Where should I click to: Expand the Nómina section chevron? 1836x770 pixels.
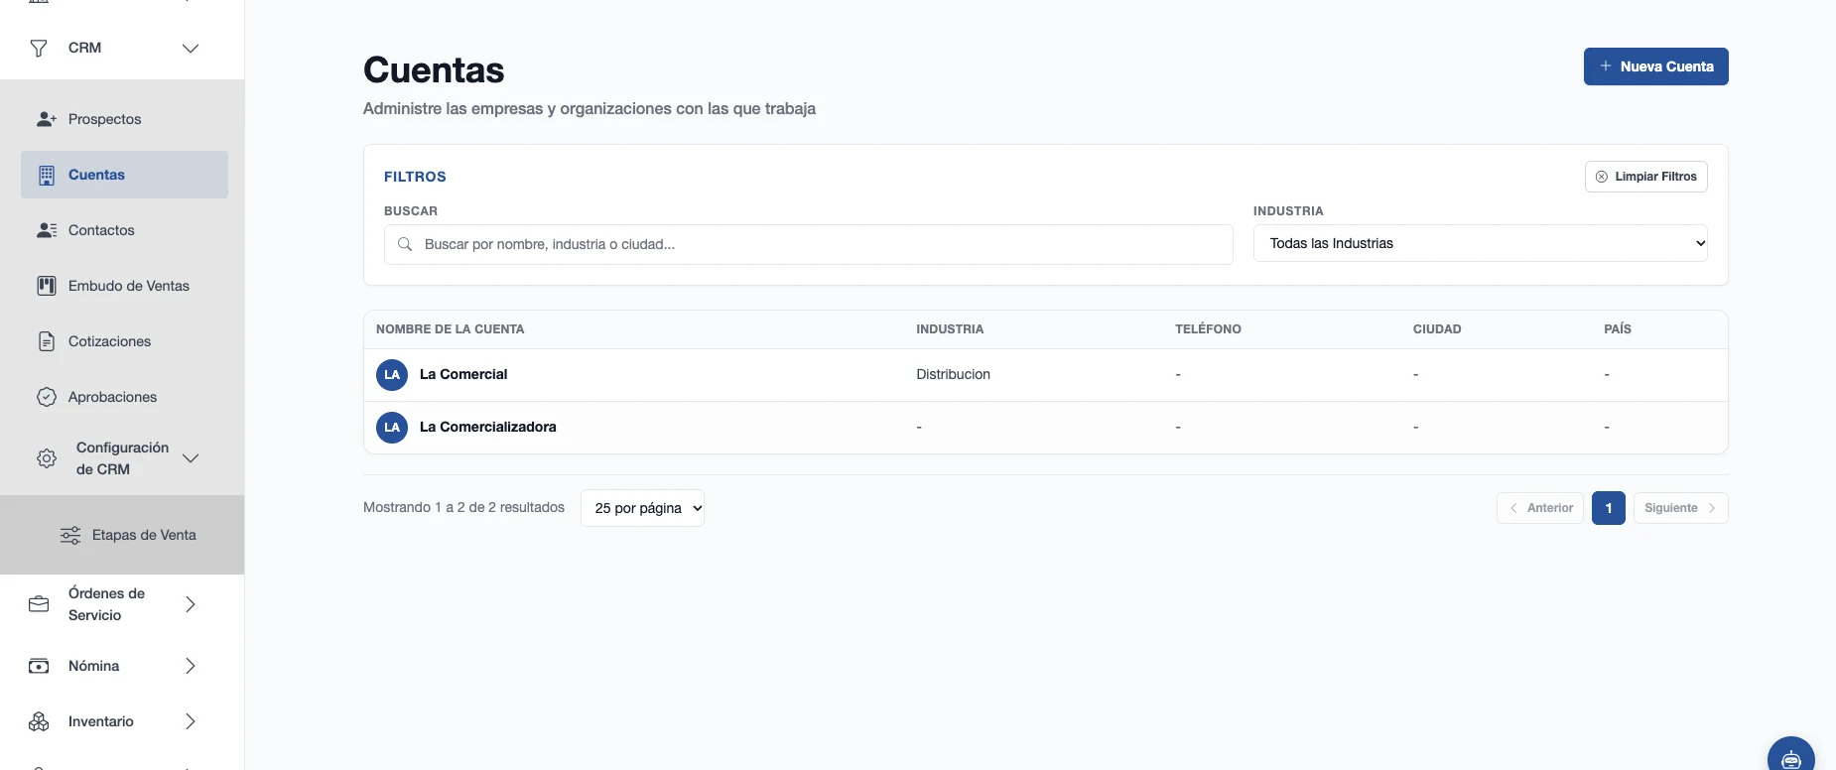tap(191, 666)
